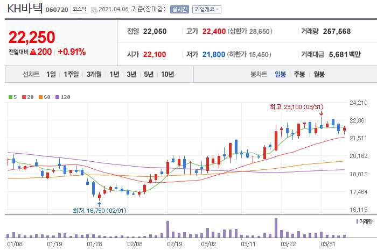Click the red up-triangle change icon
Viewport: 377px width, 251px height.
point(33,52)
